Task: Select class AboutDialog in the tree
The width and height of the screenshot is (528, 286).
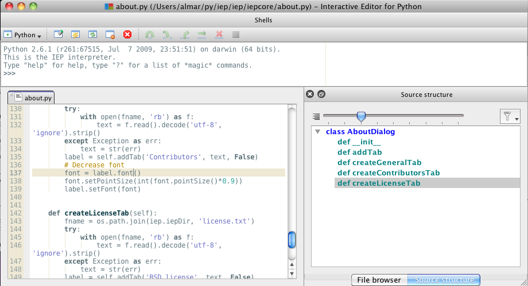Action: pos(360,132)
